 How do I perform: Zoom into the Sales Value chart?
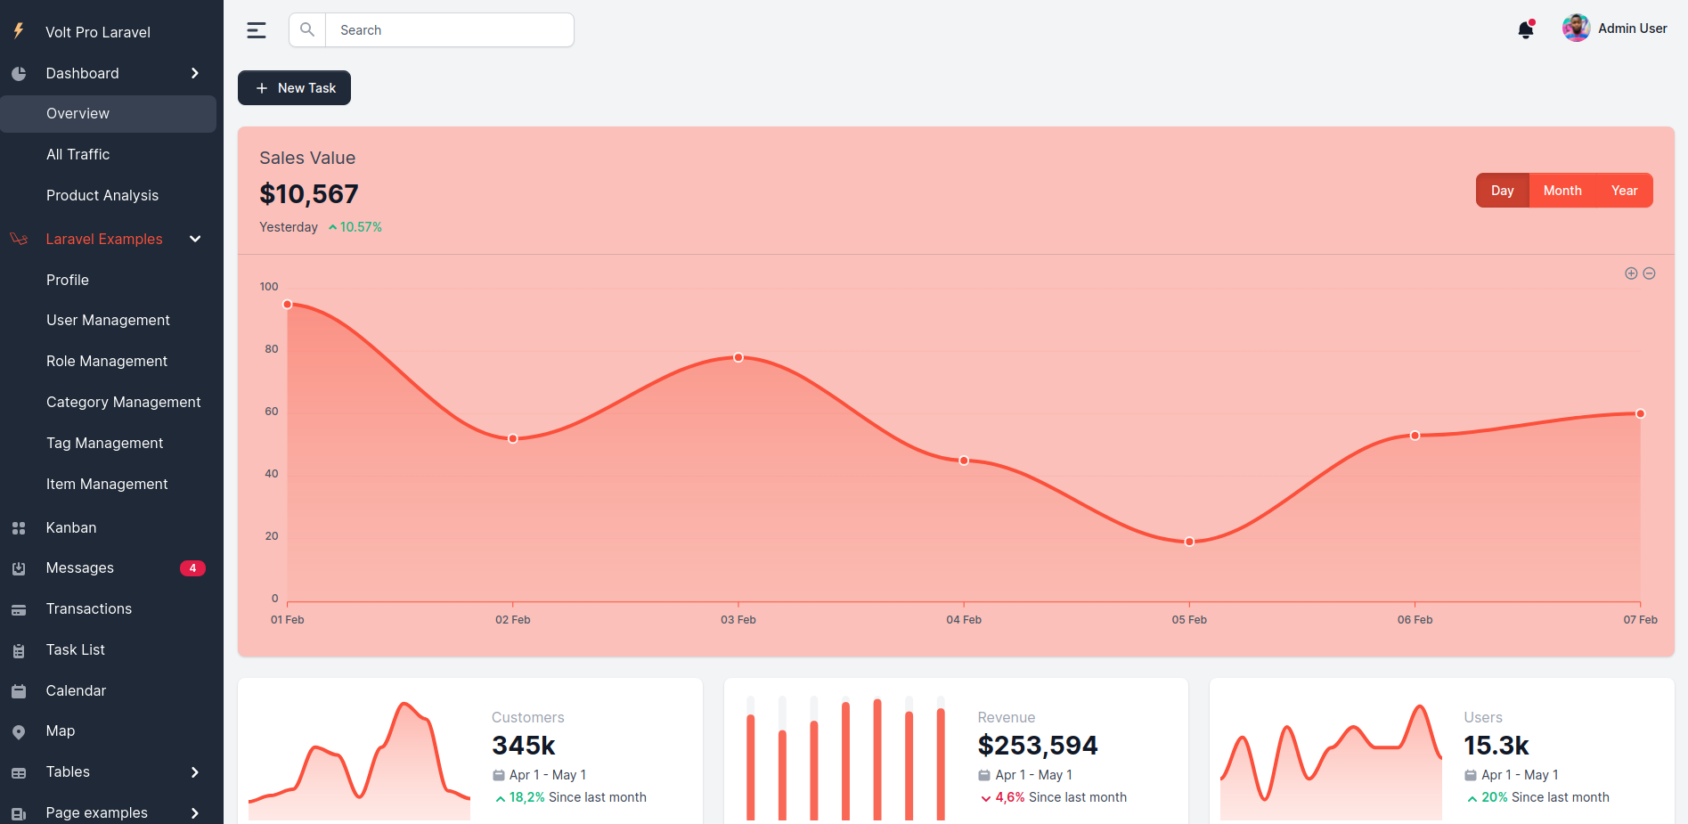point(1631,273)
